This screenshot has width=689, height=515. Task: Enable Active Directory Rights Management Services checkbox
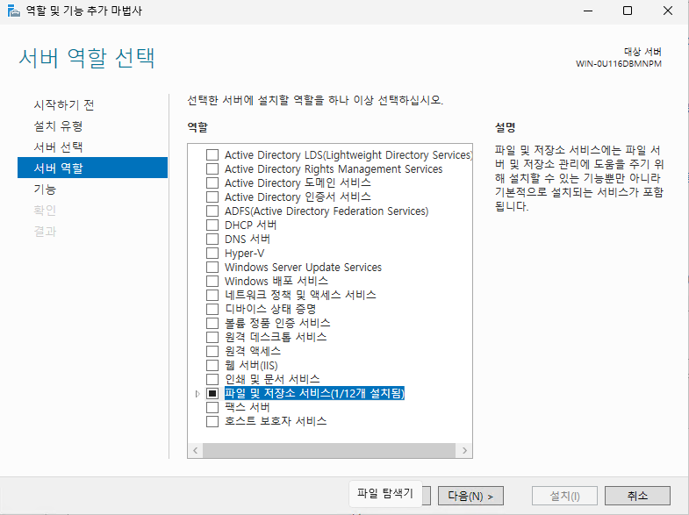[x=212, y=169]
